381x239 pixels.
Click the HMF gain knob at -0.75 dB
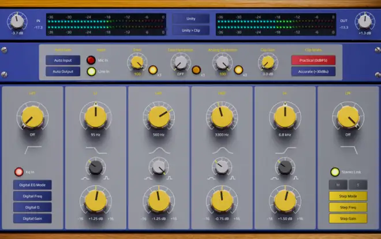(x=222, y=201)
